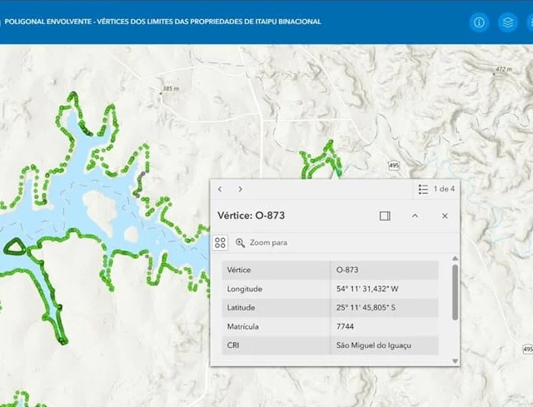This screenshot has width=533, height=407.
Task: Click the CRI value São Miguel do Iguaçu
Action: [374, 345]
